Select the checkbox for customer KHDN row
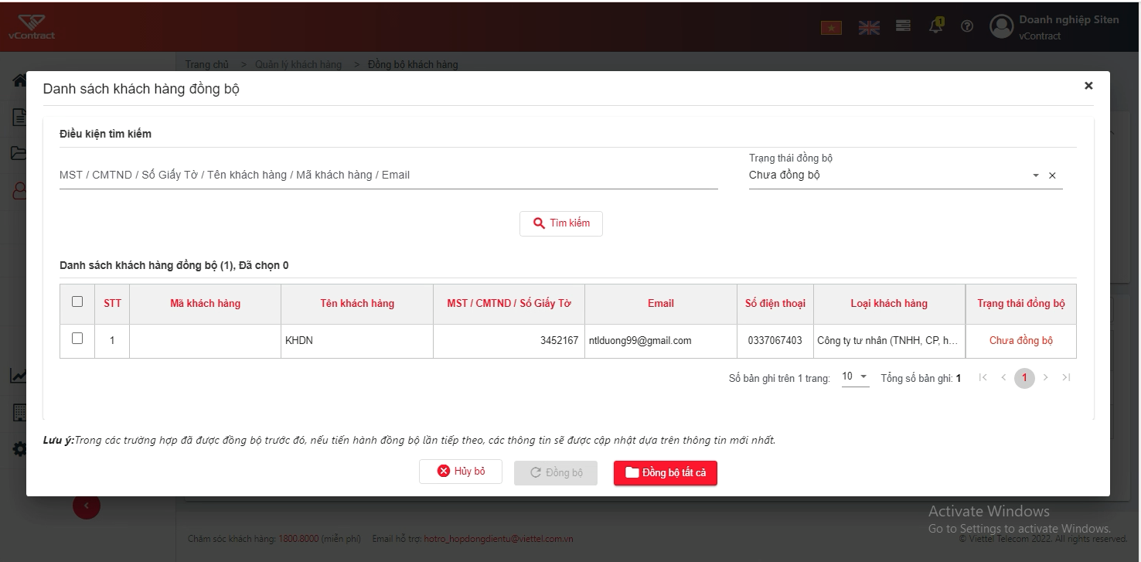This screenshot has height=562, width=1141. [77, 338]
